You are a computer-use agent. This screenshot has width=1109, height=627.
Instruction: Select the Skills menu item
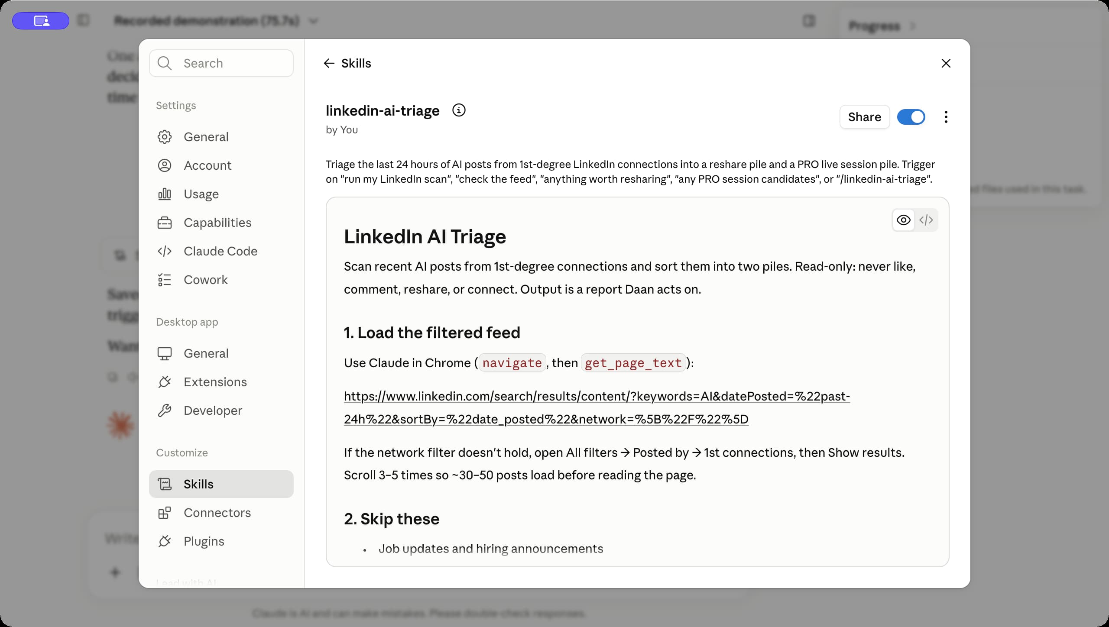221,484
